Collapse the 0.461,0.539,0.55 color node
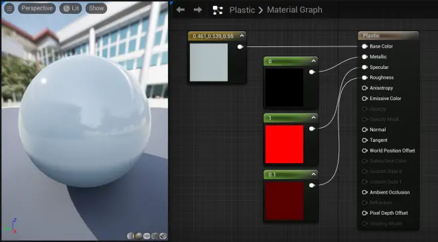The width and height of the screenshot is (438, 242). click(242, 36)
